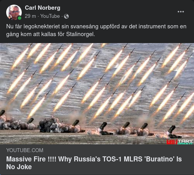Click the 29 m post timestamp
The width and height of the screenshot is (194, 175).
click(x=30, y=16)
